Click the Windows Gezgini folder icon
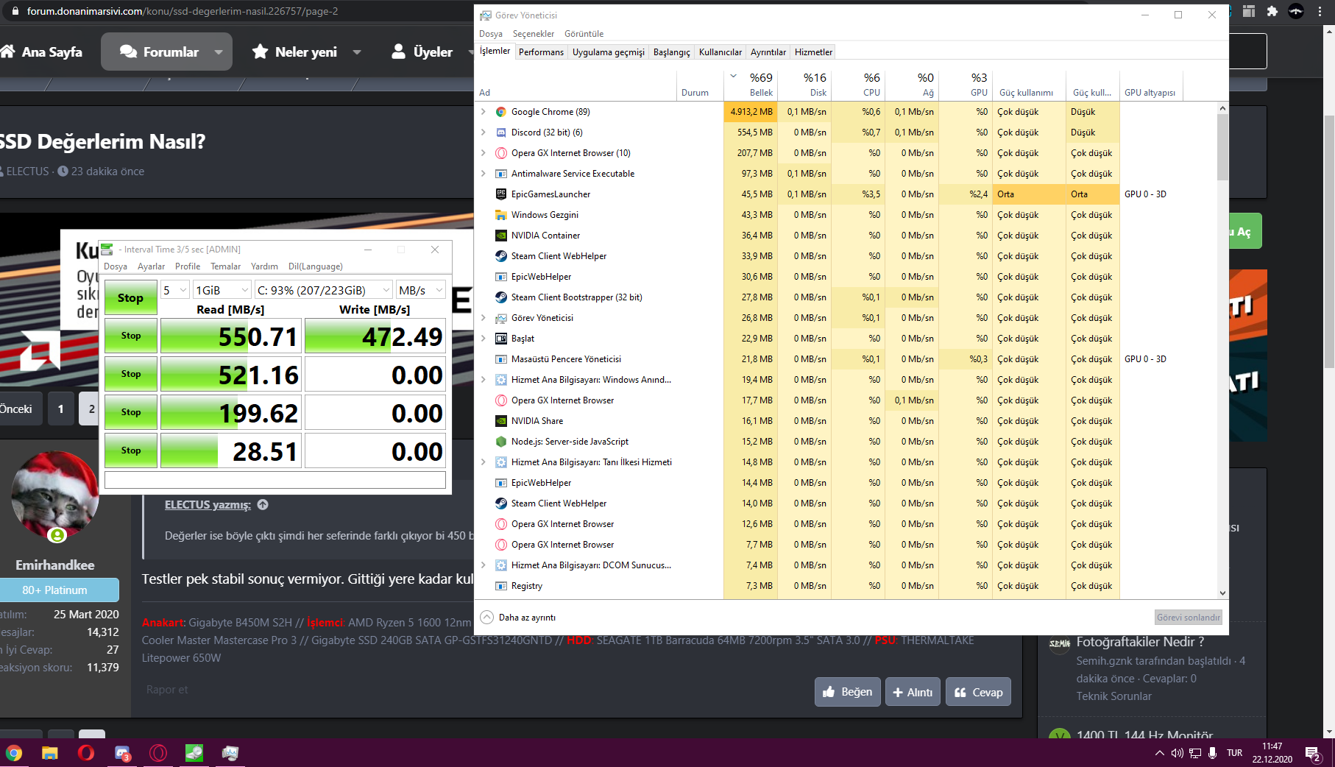The image size is (1335, 767). pos(500,215)
